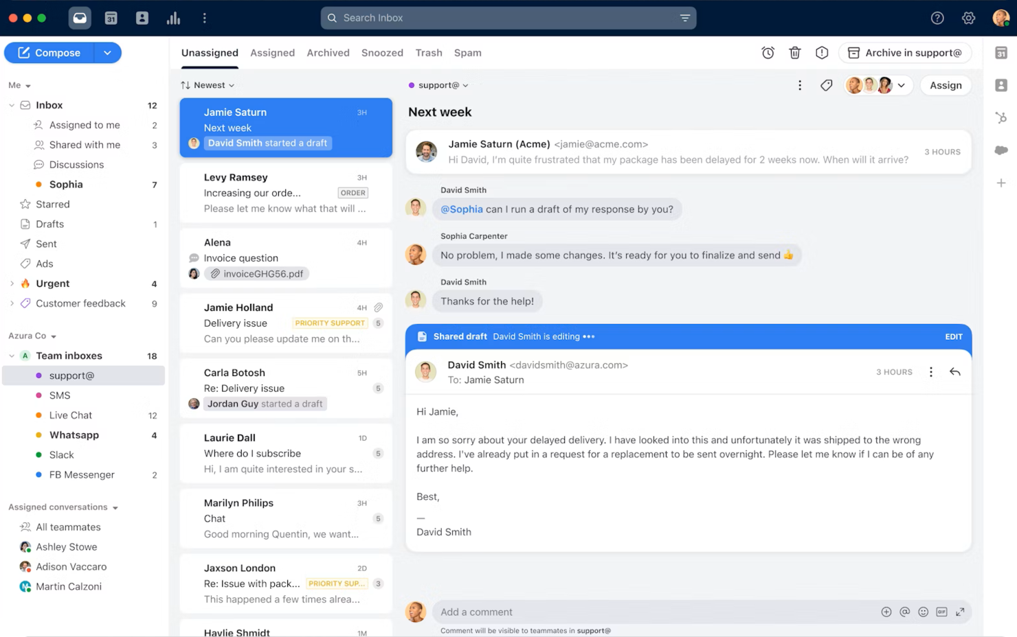Open the Settings gear icon
This screenshot has height=637, width=1017.
click(968, 18)
